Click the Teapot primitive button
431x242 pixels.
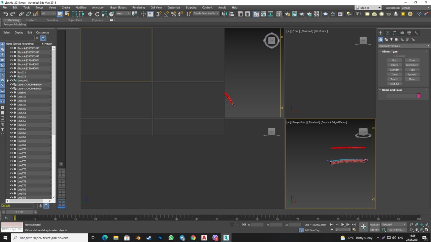click(394, 79)
